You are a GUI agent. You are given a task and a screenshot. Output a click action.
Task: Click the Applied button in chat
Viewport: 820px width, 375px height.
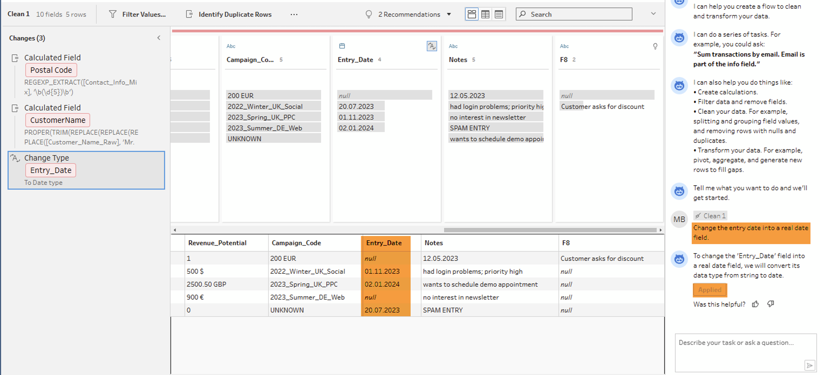point(710,290)
